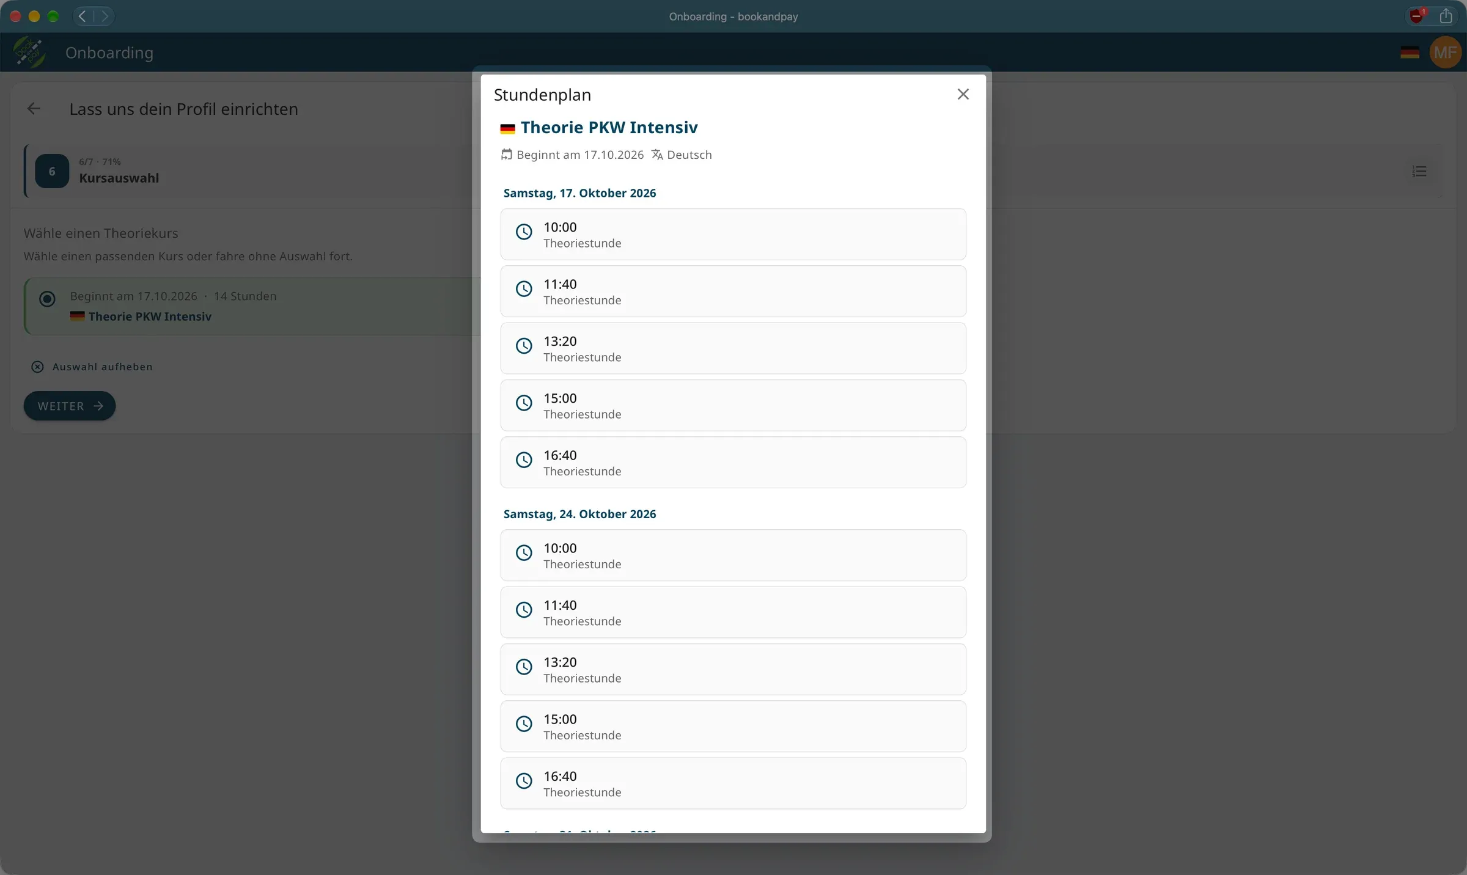Open the steps list icon
Viewport: 1467px width, 875px height.
(x=1419, y=171)
